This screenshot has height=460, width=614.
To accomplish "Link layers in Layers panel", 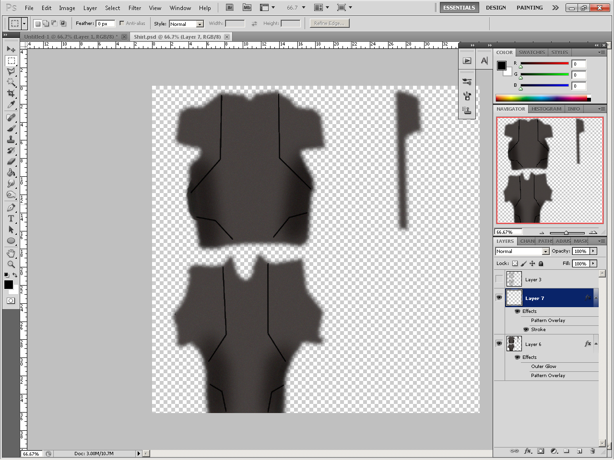I will point(514,451).
